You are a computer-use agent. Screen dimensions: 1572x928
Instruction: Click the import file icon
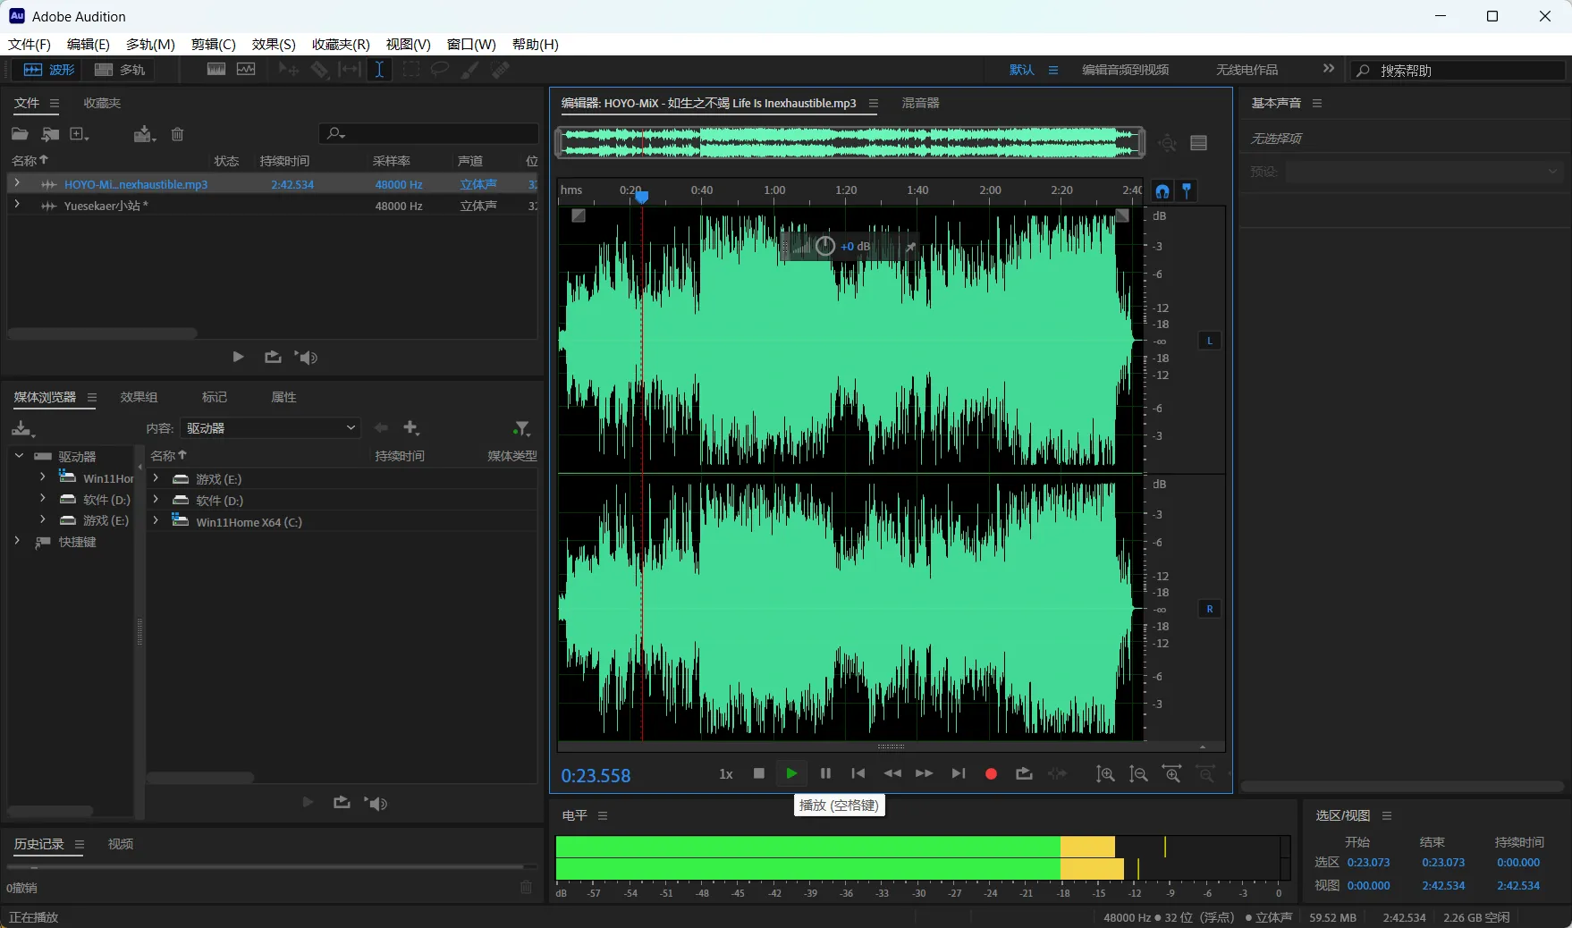[50, 134]
